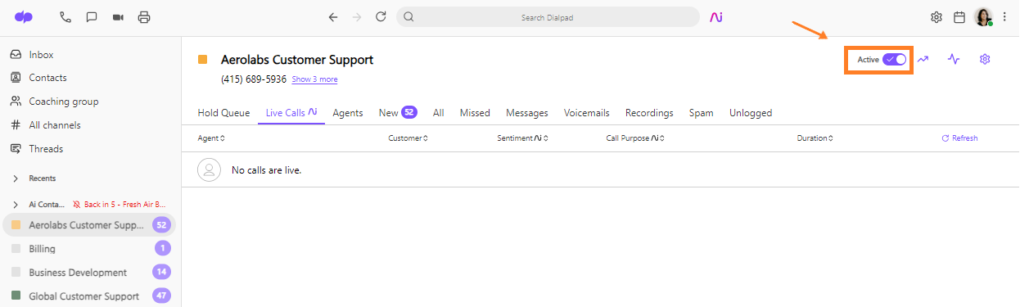The width and height of the screenshot is (1020, 307).
Task: Click Global Customer Support's 47 badge
Action: [161, 296]
